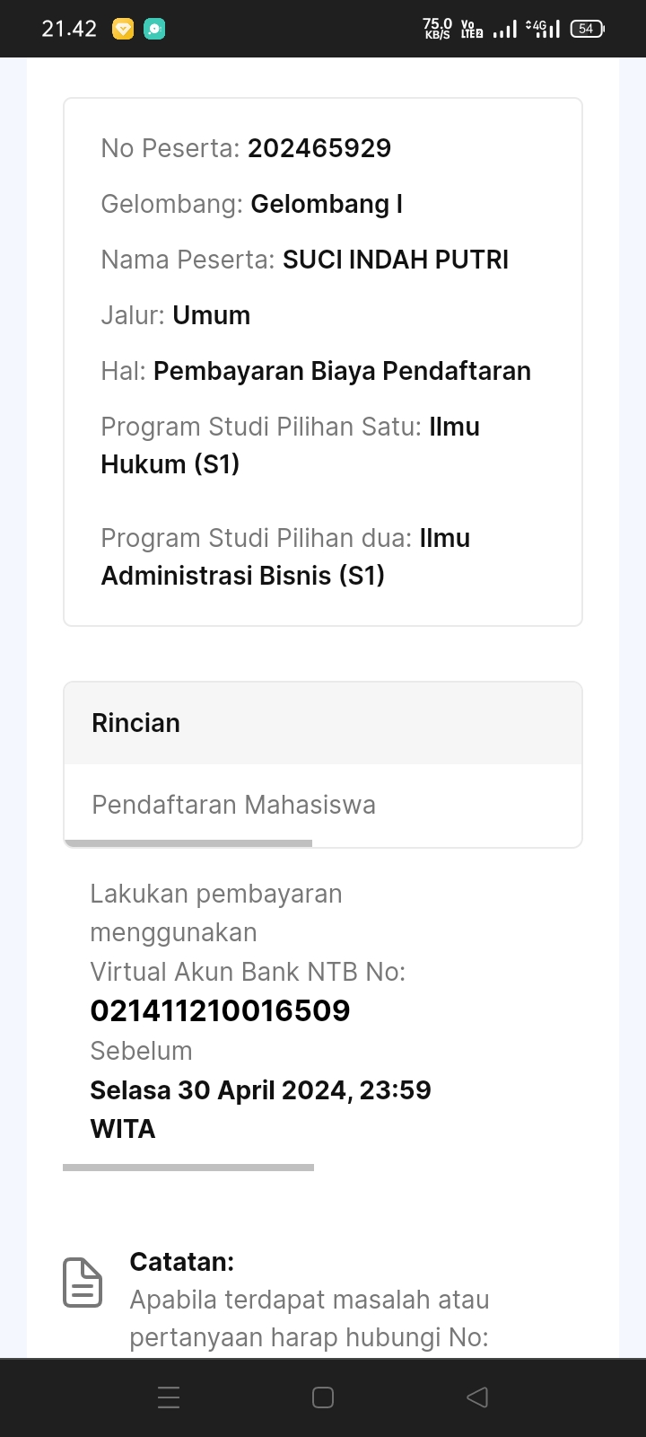Tap the participant name SUCI INDAH PUTRI

click(x=396, y=260)
